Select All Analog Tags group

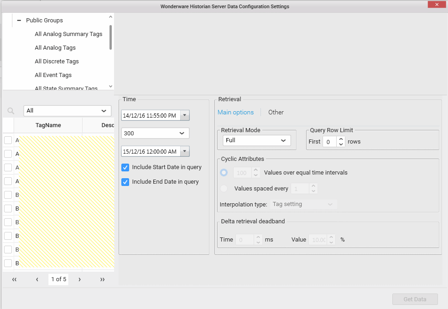pos(55,48)
